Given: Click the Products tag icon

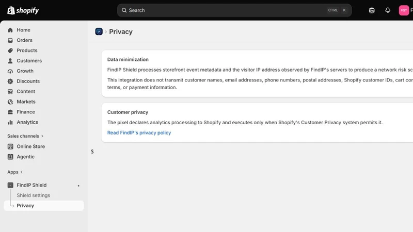Looking at the screenshot, I should tap(10, 51).
